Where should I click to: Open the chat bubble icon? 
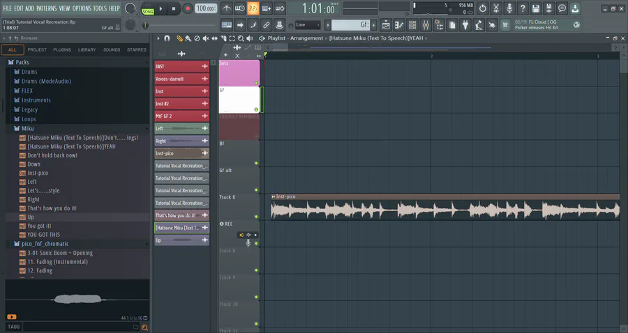(562, 8)
